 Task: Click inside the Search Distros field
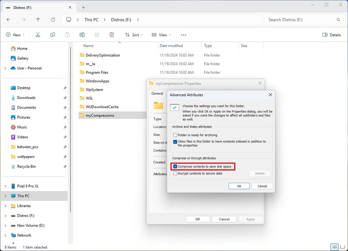click(301, 20)
